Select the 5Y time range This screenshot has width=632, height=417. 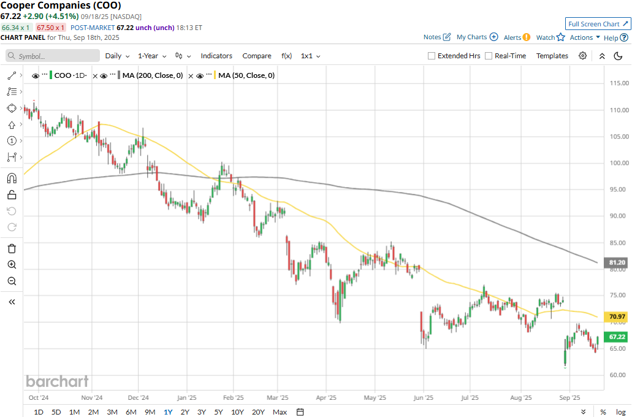[218, 411]
